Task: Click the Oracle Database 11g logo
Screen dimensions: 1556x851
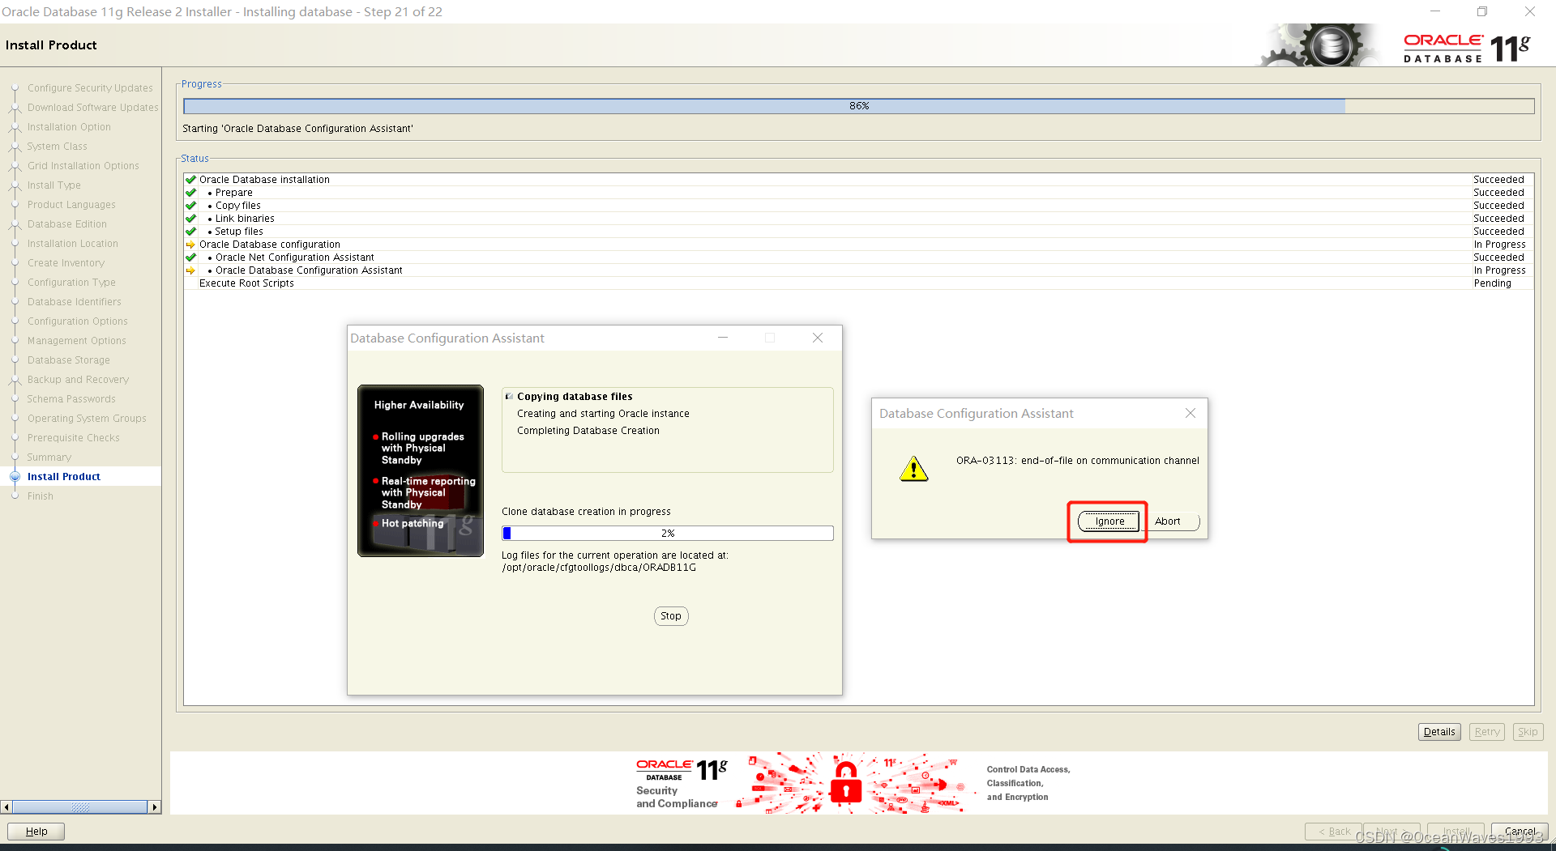Action: [x=1467, y=48]
